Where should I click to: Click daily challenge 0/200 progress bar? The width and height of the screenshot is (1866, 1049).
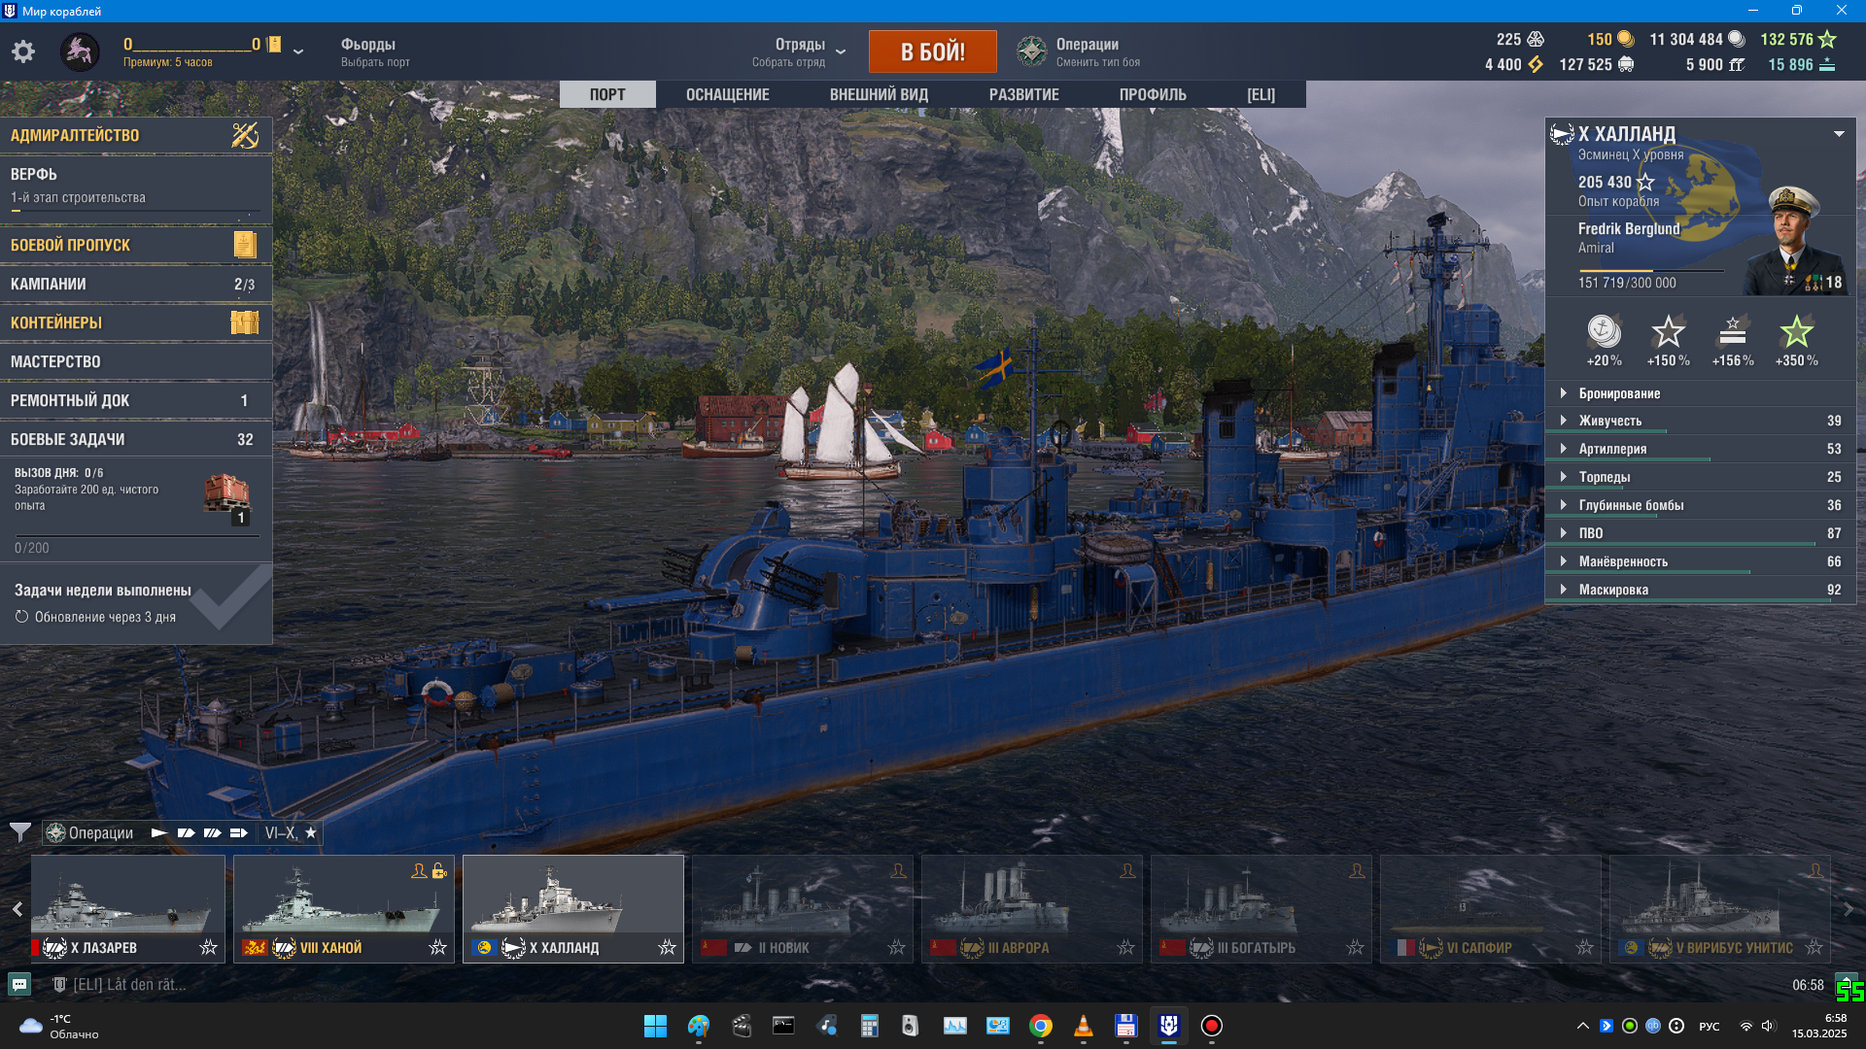click(x=137, y=536)
